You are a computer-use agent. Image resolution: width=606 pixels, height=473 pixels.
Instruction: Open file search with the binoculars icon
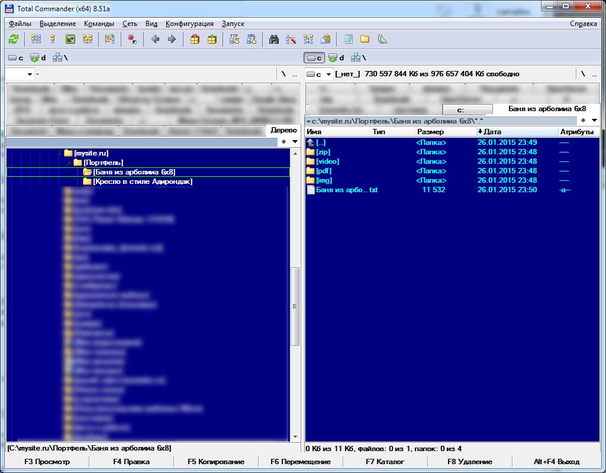(274, 39)
